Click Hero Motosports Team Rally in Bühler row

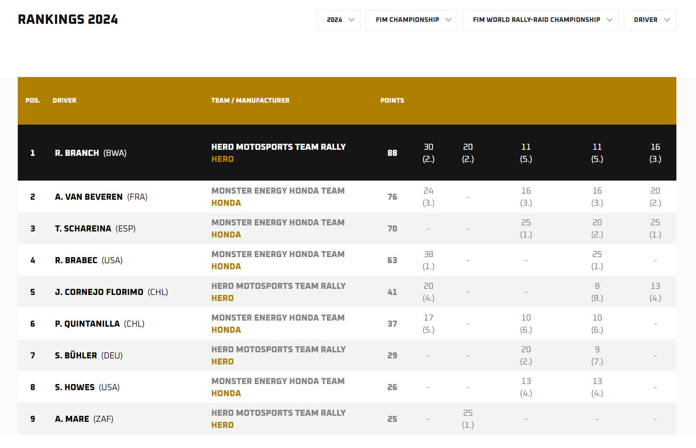click(278, 350)
